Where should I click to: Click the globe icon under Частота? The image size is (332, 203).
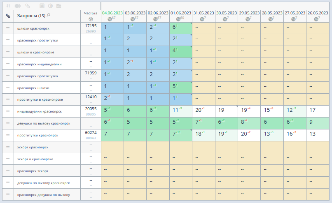point(91,19)
